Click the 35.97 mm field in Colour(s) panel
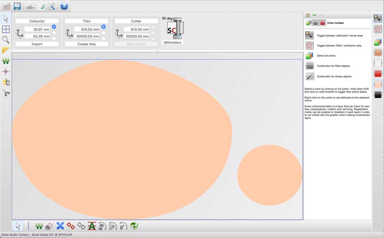 click(38, 29)
